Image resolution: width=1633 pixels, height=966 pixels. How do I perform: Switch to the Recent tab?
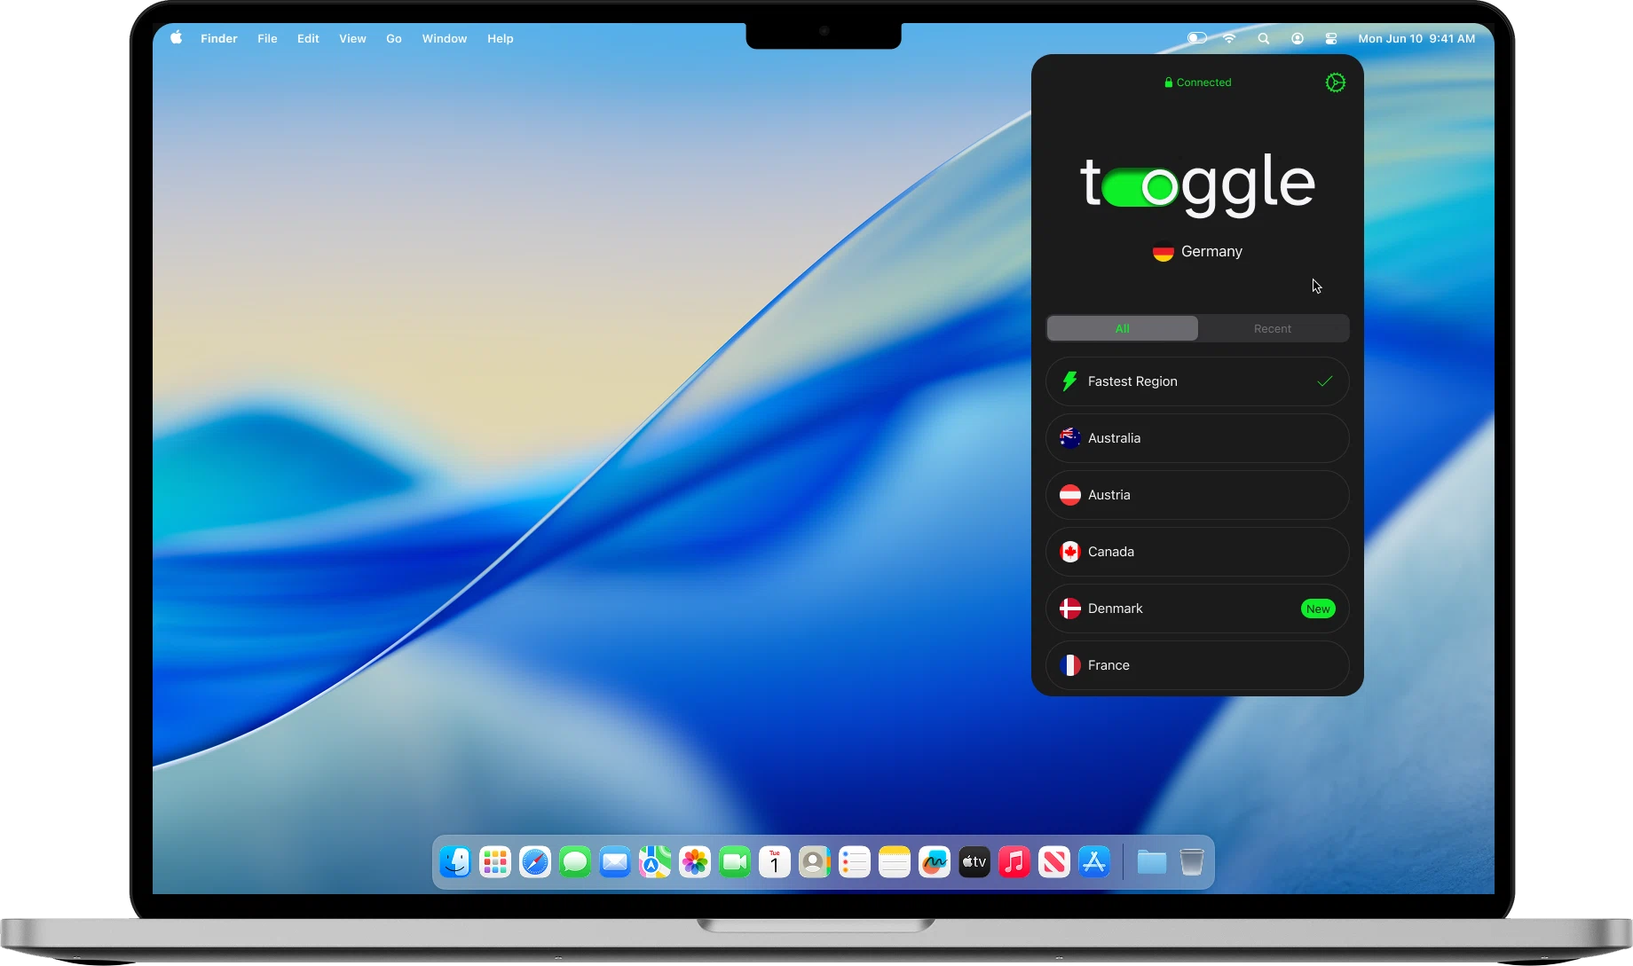(1273, 328)
